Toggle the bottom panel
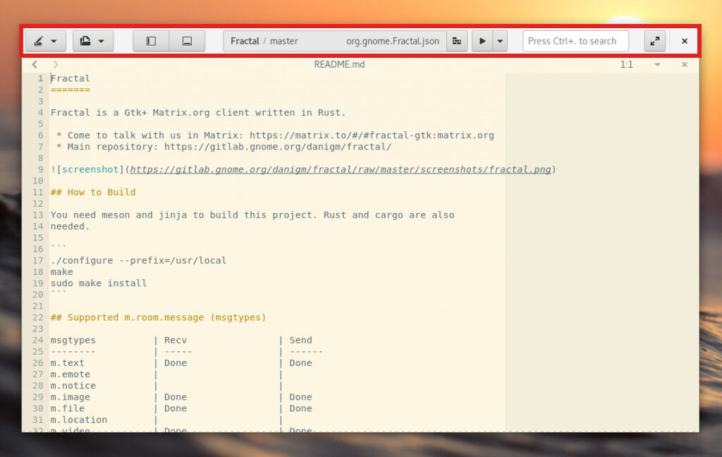This screenshot has width=722, height=457. tap(187, 41)
